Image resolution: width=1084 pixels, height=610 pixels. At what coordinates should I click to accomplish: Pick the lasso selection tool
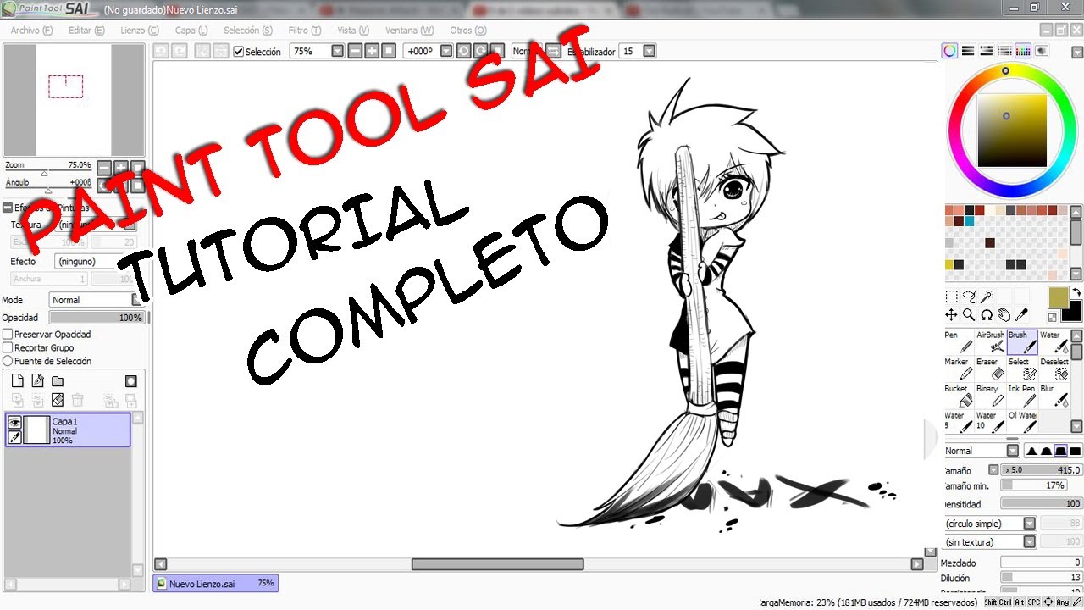[970, 297]
